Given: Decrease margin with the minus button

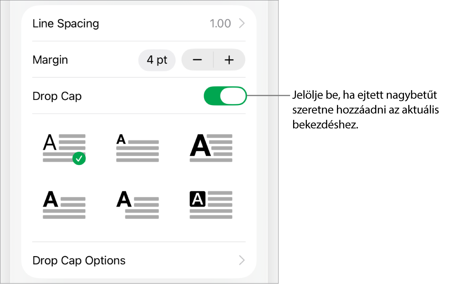Looking at the screenshot, I should [x=197, y=60].
